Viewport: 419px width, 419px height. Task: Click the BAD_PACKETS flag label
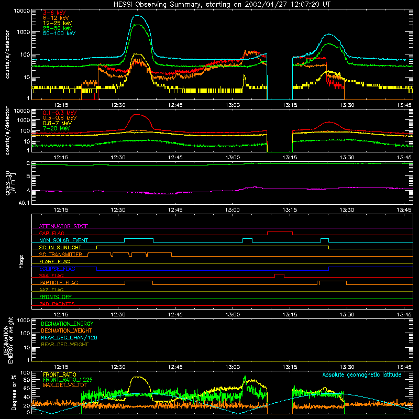57,304
